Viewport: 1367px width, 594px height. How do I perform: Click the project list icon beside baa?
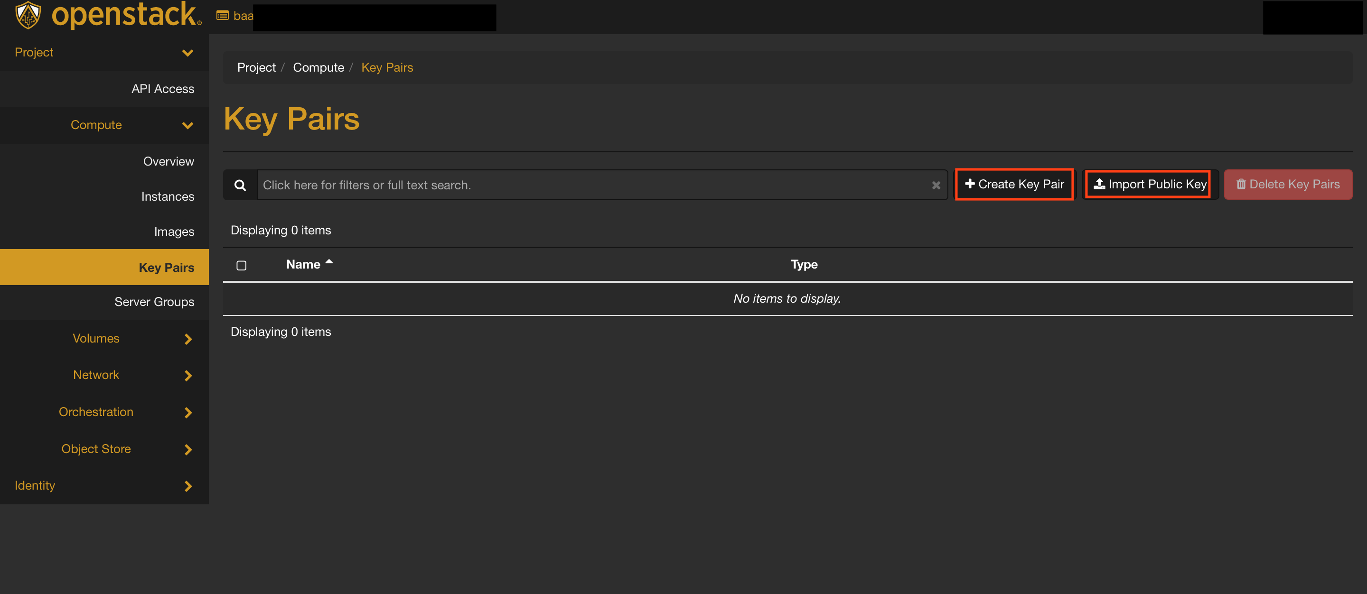(222, 16)
